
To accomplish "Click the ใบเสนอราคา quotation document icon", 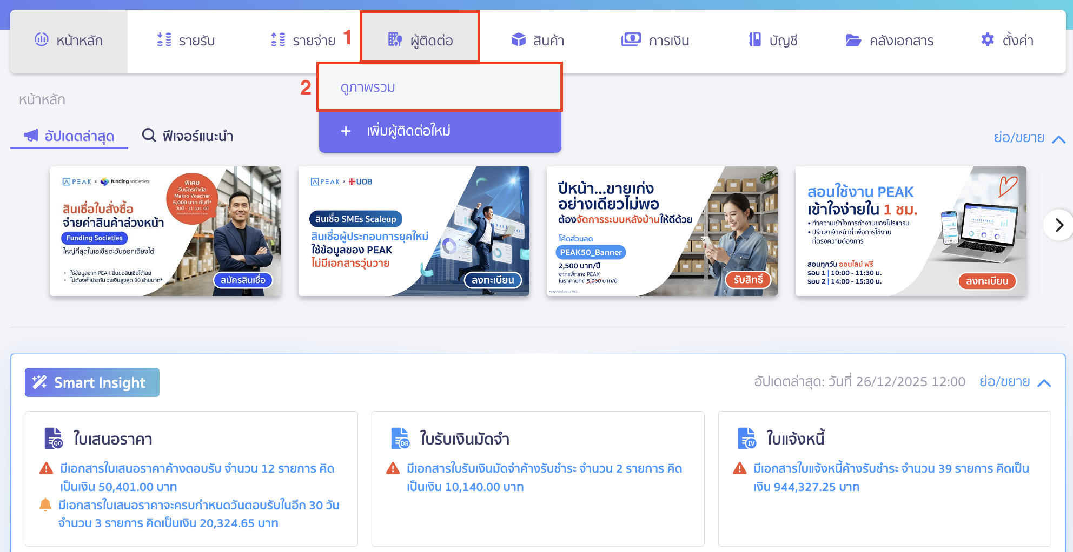I will 52,438.
